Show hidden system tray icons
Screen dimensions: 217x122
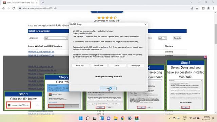[170, 118]
